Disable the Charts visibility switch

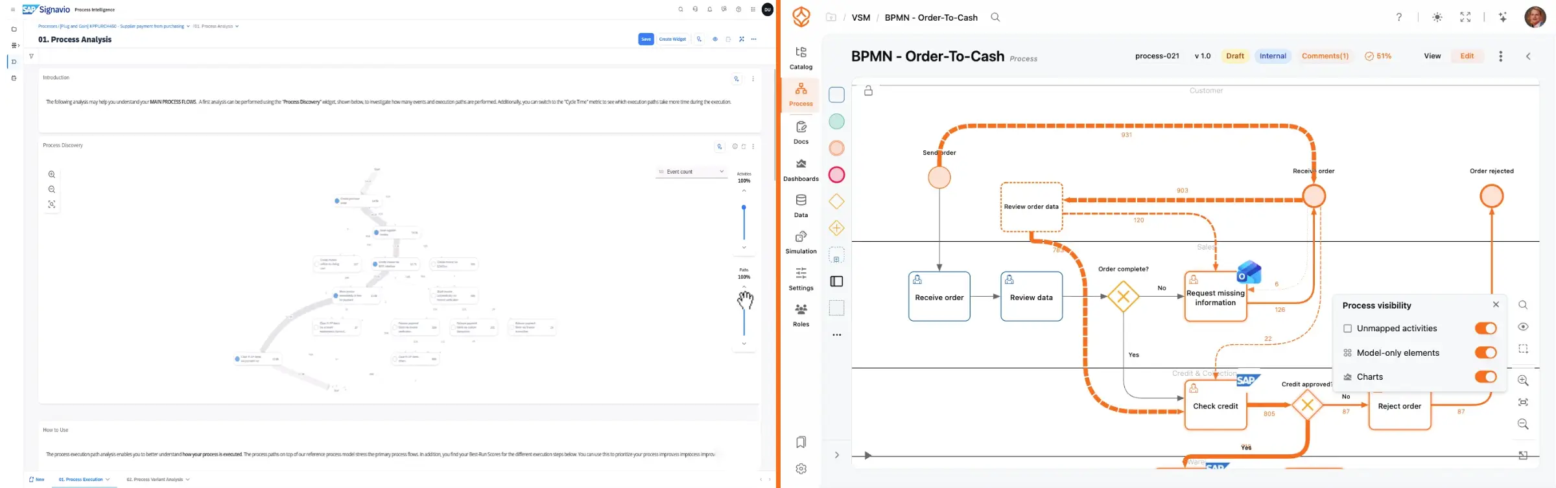coord(1485,377)
